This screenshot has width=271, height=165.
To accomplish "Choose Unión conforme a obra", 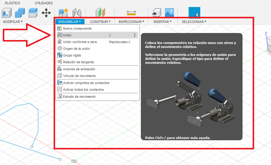I will tap(97, 42).
